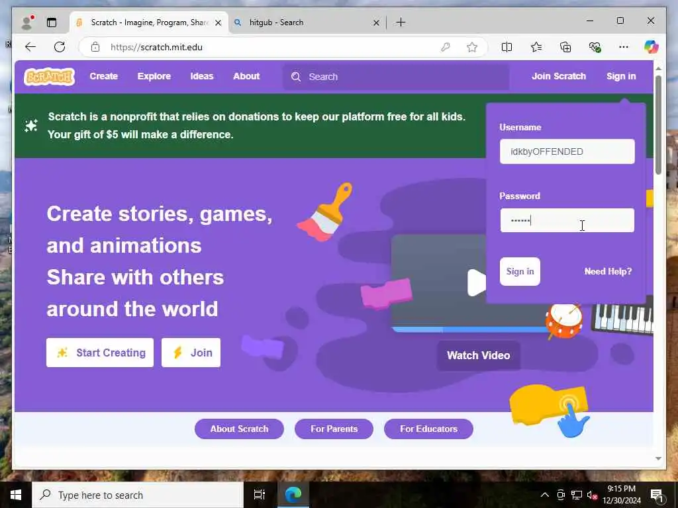The image size is (678, 508).
Task: Click the Join button with lightning icon
Action: (x=191, y=353)
